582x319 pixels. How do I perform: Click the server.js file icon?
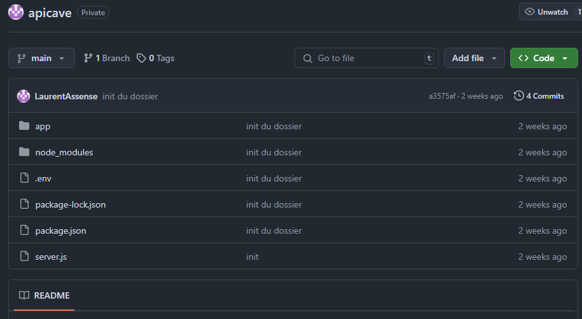coord(24,257)
